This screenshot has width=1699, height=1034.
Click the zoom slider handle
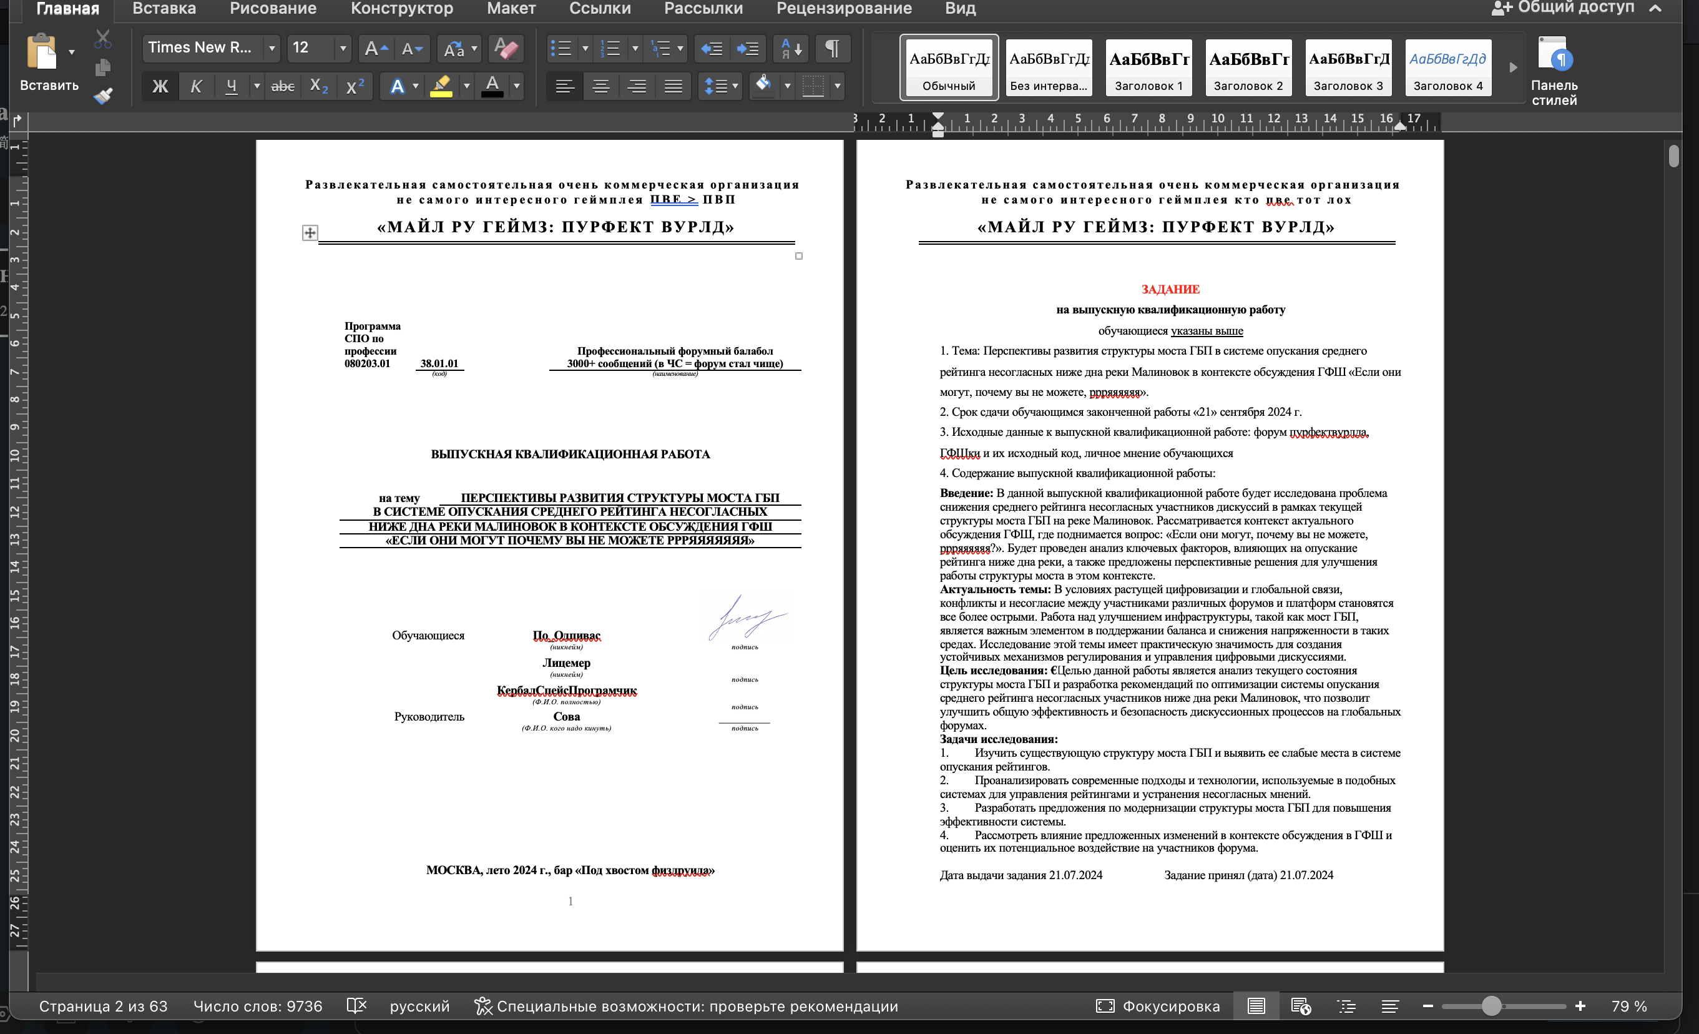click(1491, 1006)
